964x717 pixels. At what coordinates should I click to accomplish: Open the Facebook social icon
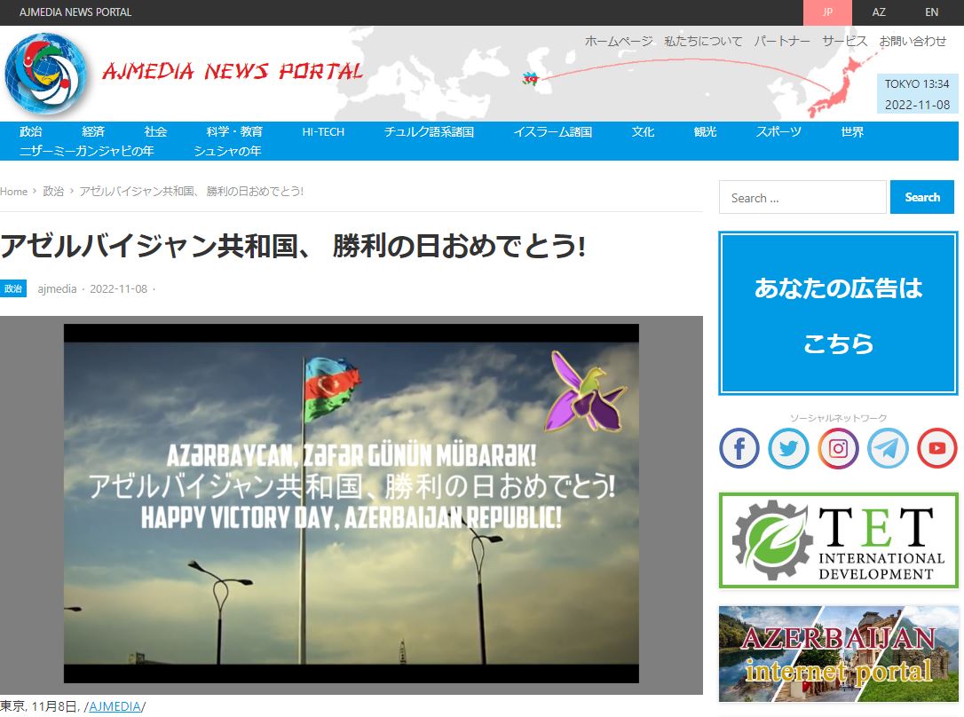point(739,448)
